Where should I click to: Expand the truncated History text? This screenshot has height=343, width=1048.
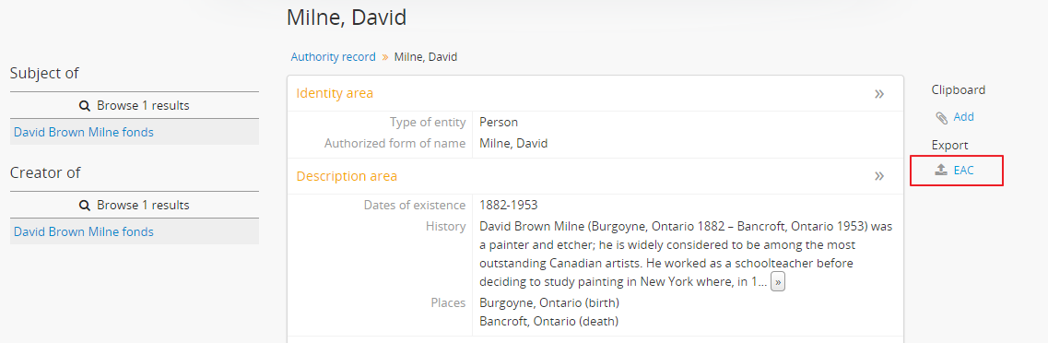click(777, 282)
